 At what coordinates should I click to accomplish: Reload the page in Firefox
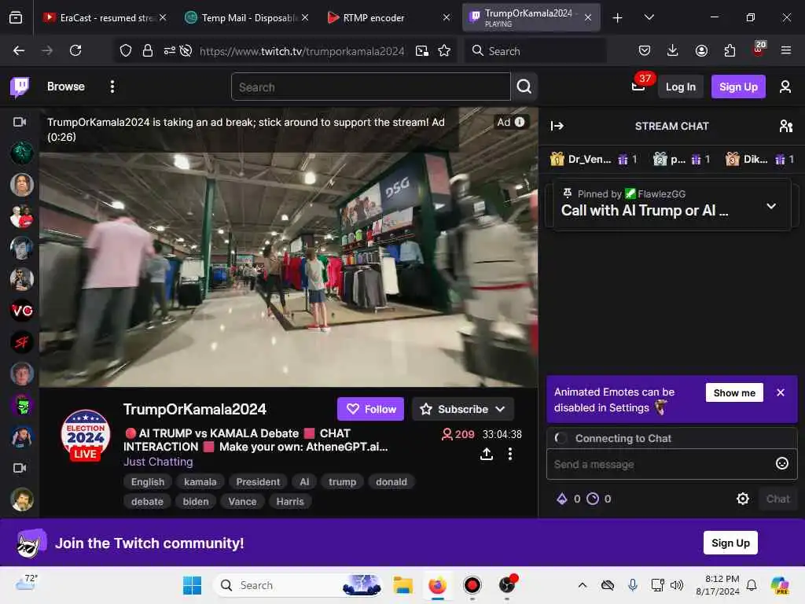[x=75, y=50]
